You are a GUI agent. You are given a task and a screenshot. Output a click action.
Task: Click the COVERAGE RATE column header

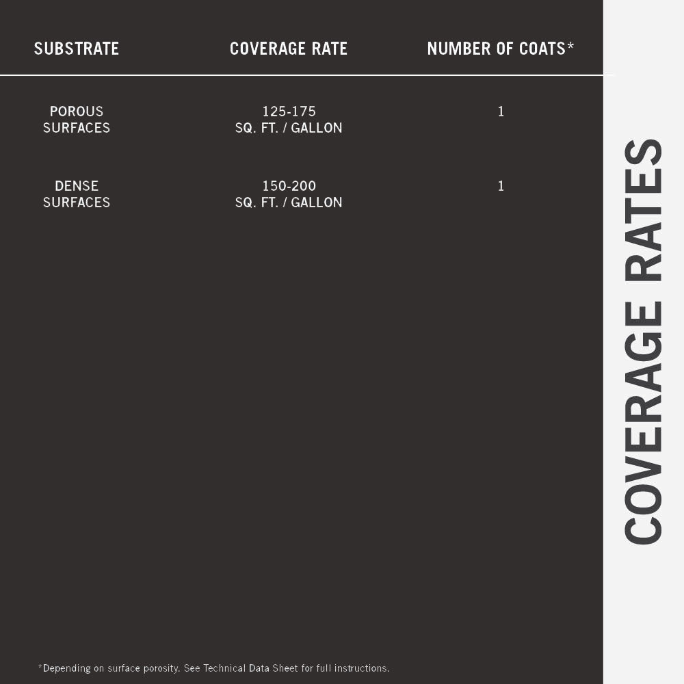click(289, 49)
